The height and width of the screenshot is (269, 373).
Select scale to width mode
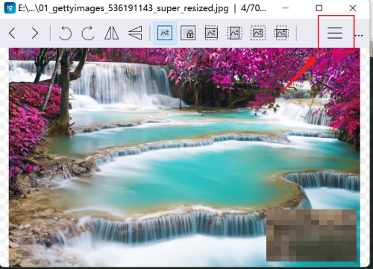click(211, 33)
